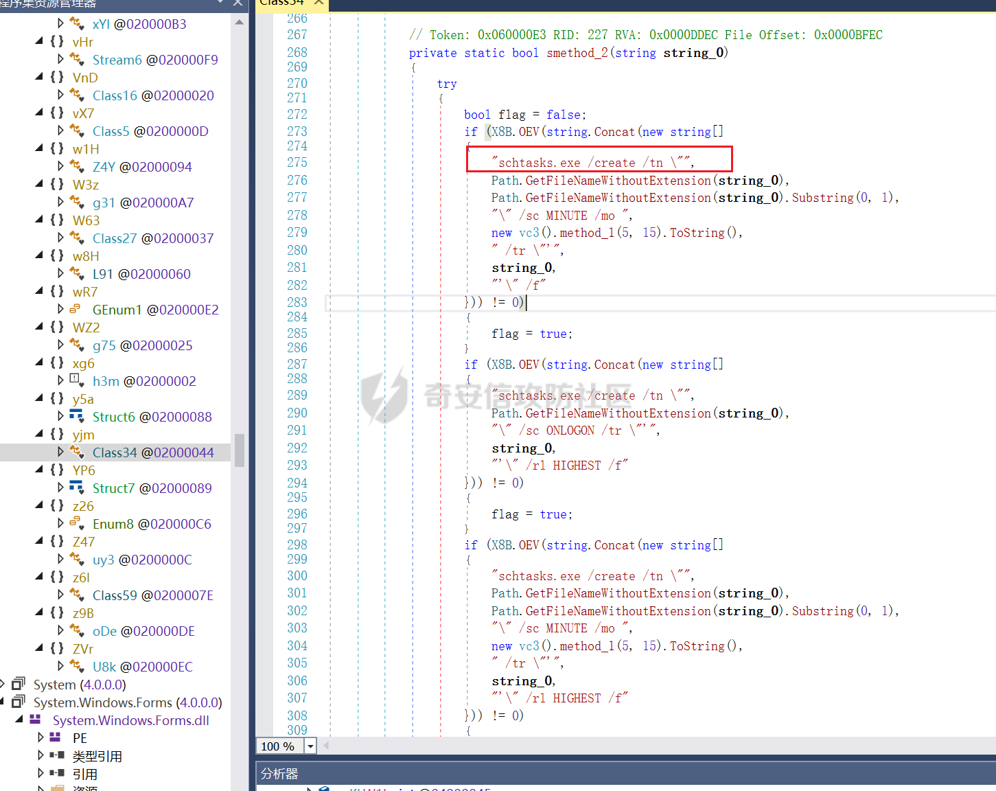
Task: Click line number 283 in the gutter
Action: (297, 302)
